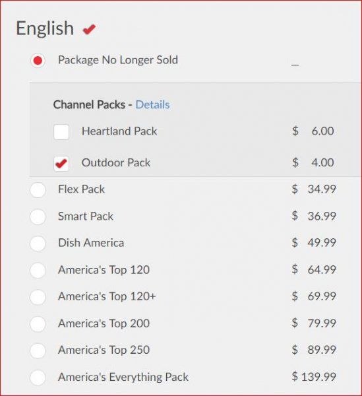Click the Heartland Pack label text
The width and height of the screenshot is (362, 396).
pyautogui.click(x=119, y=131)
